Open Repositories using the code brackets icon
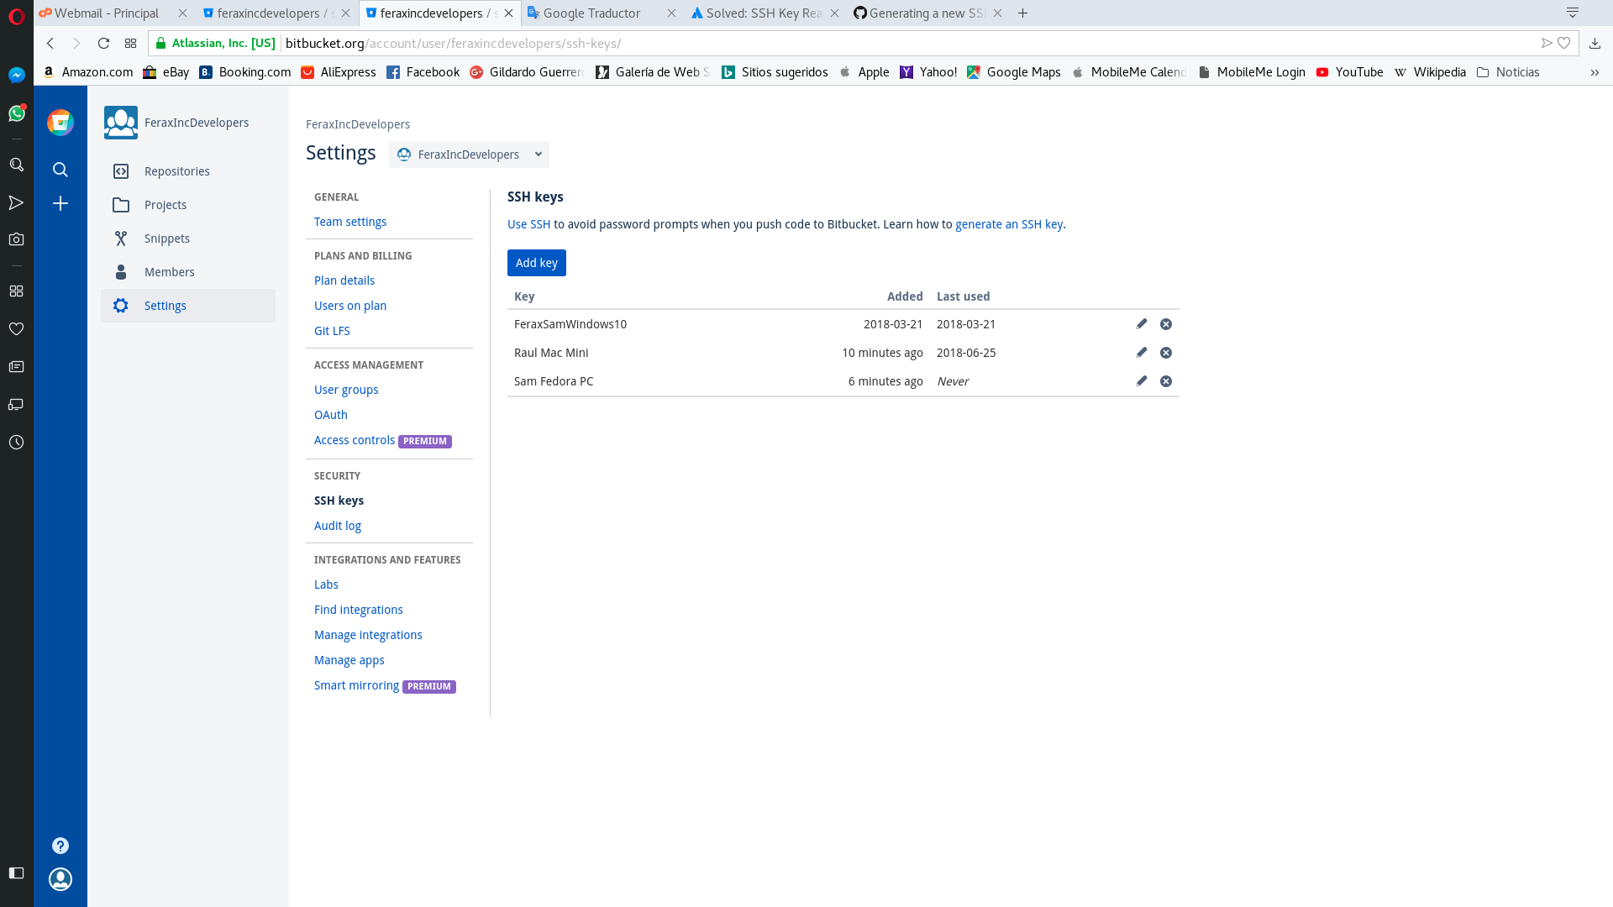Screen dimensions: 1613x907 pyautogui.click(x=121, y=170)
